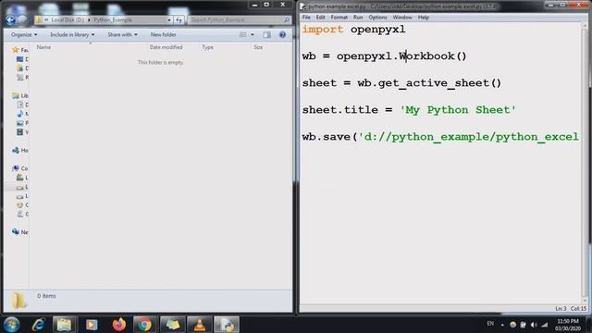Select Network in navigation pane

point(20,232)
